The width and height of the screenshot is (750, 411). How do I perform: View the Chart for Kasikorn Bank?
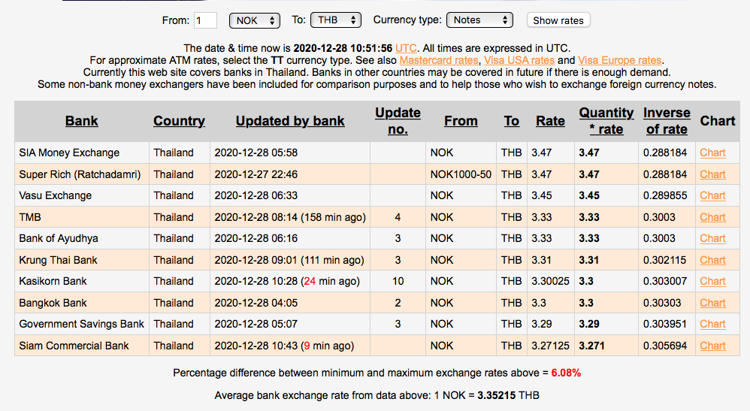pos(712,281)
